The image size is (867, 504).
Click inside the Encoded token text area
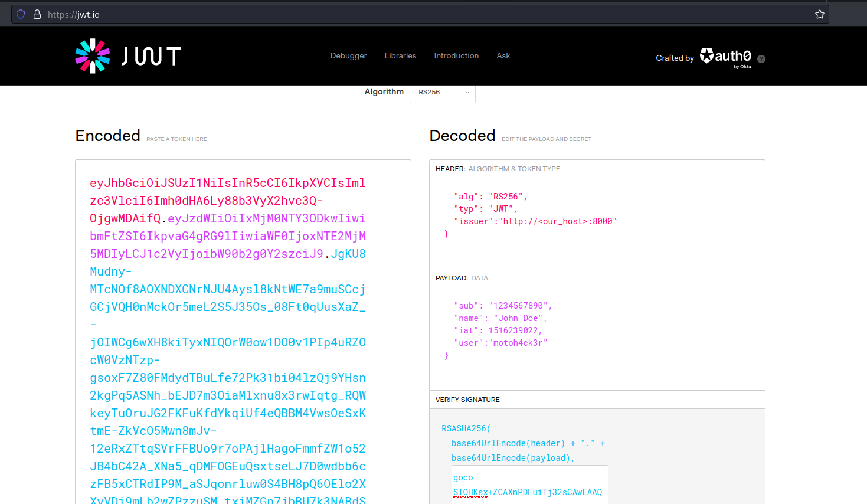click(x=243, y=332)
